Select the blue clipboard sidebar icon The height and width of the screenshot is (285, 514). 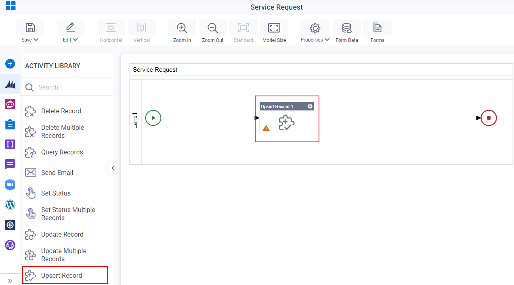click(x=10, y=124)
